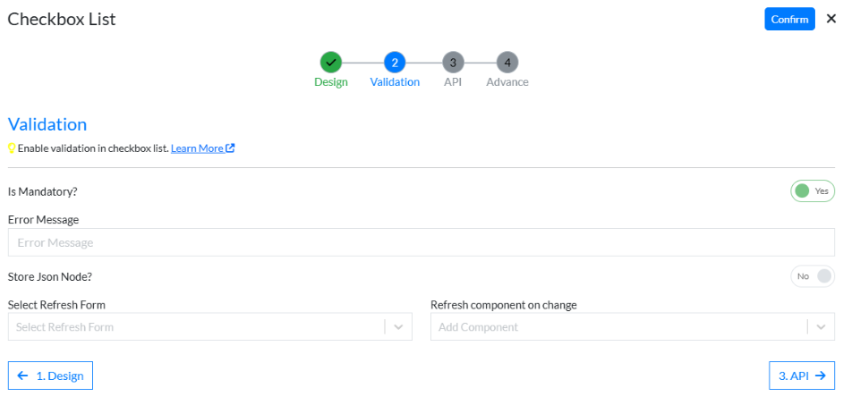Close the Checkbox List dialog
Image resolution: width=843 pixels, height=397 pixels.
(830, 19)
